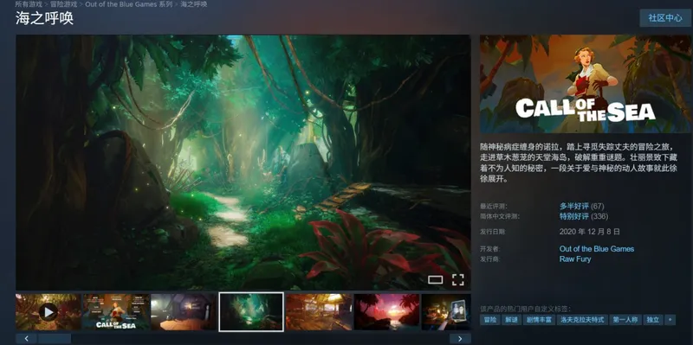Select the thumbnail showing a held photograph

pyautogui.click(x=446, y=312)
